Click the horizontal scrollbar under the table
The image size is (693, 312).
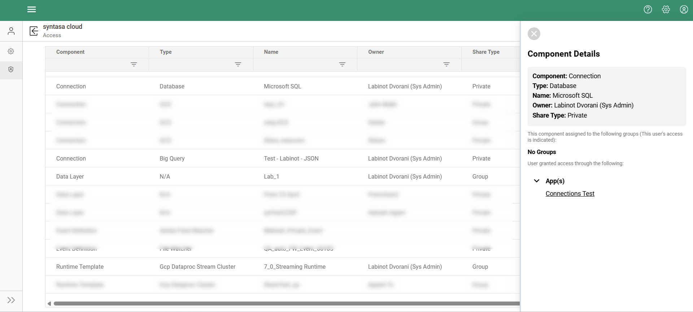(x=287, y=304)
